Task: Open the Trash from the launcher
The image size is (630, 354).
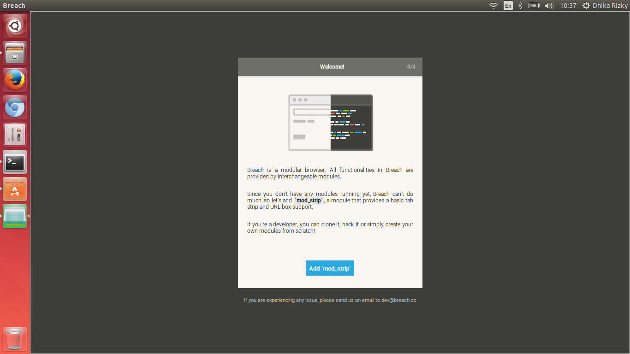Action: pyautogui.click(x=14, y=339)
